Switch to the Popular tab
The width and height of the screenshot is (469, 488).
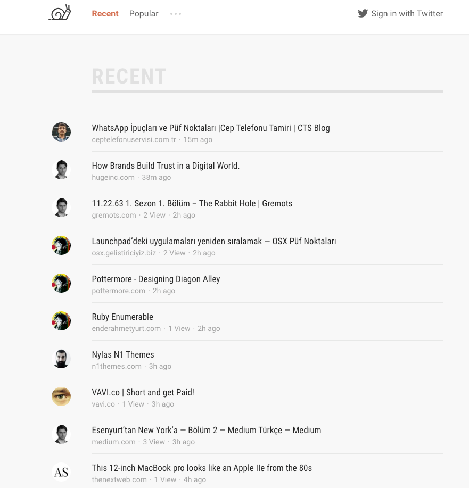tap(144, 14)
